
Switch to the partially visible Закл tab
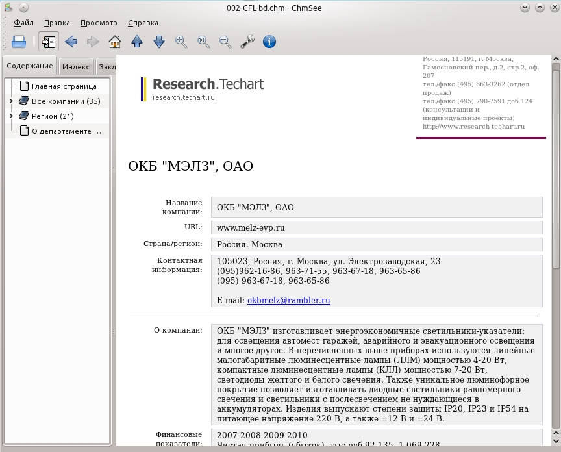pos(106,66)
